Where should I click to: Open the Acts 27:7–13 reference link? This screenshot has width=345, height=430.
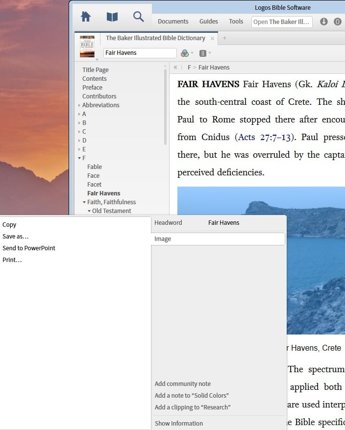pos(265,137)
